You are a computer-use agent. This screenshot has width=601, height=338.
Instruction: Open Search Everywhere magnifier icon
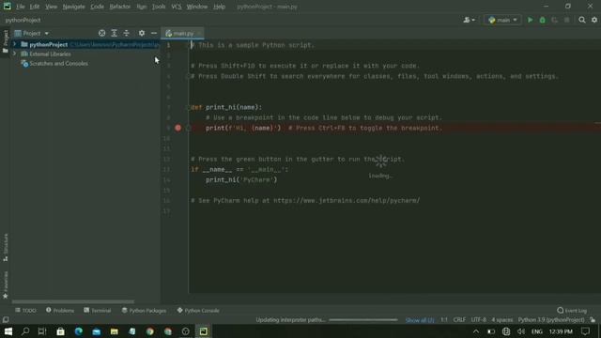[x=582, y=20]
